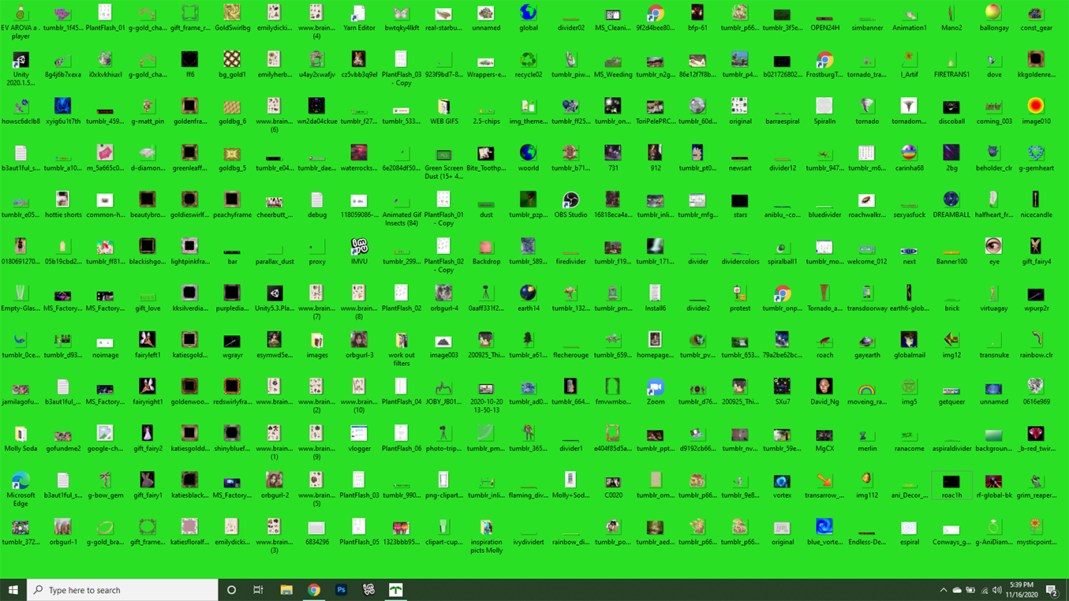This screenshot has height=601, width=1069.
Task: Click the taskbar search box
Action: click(122, 590)
